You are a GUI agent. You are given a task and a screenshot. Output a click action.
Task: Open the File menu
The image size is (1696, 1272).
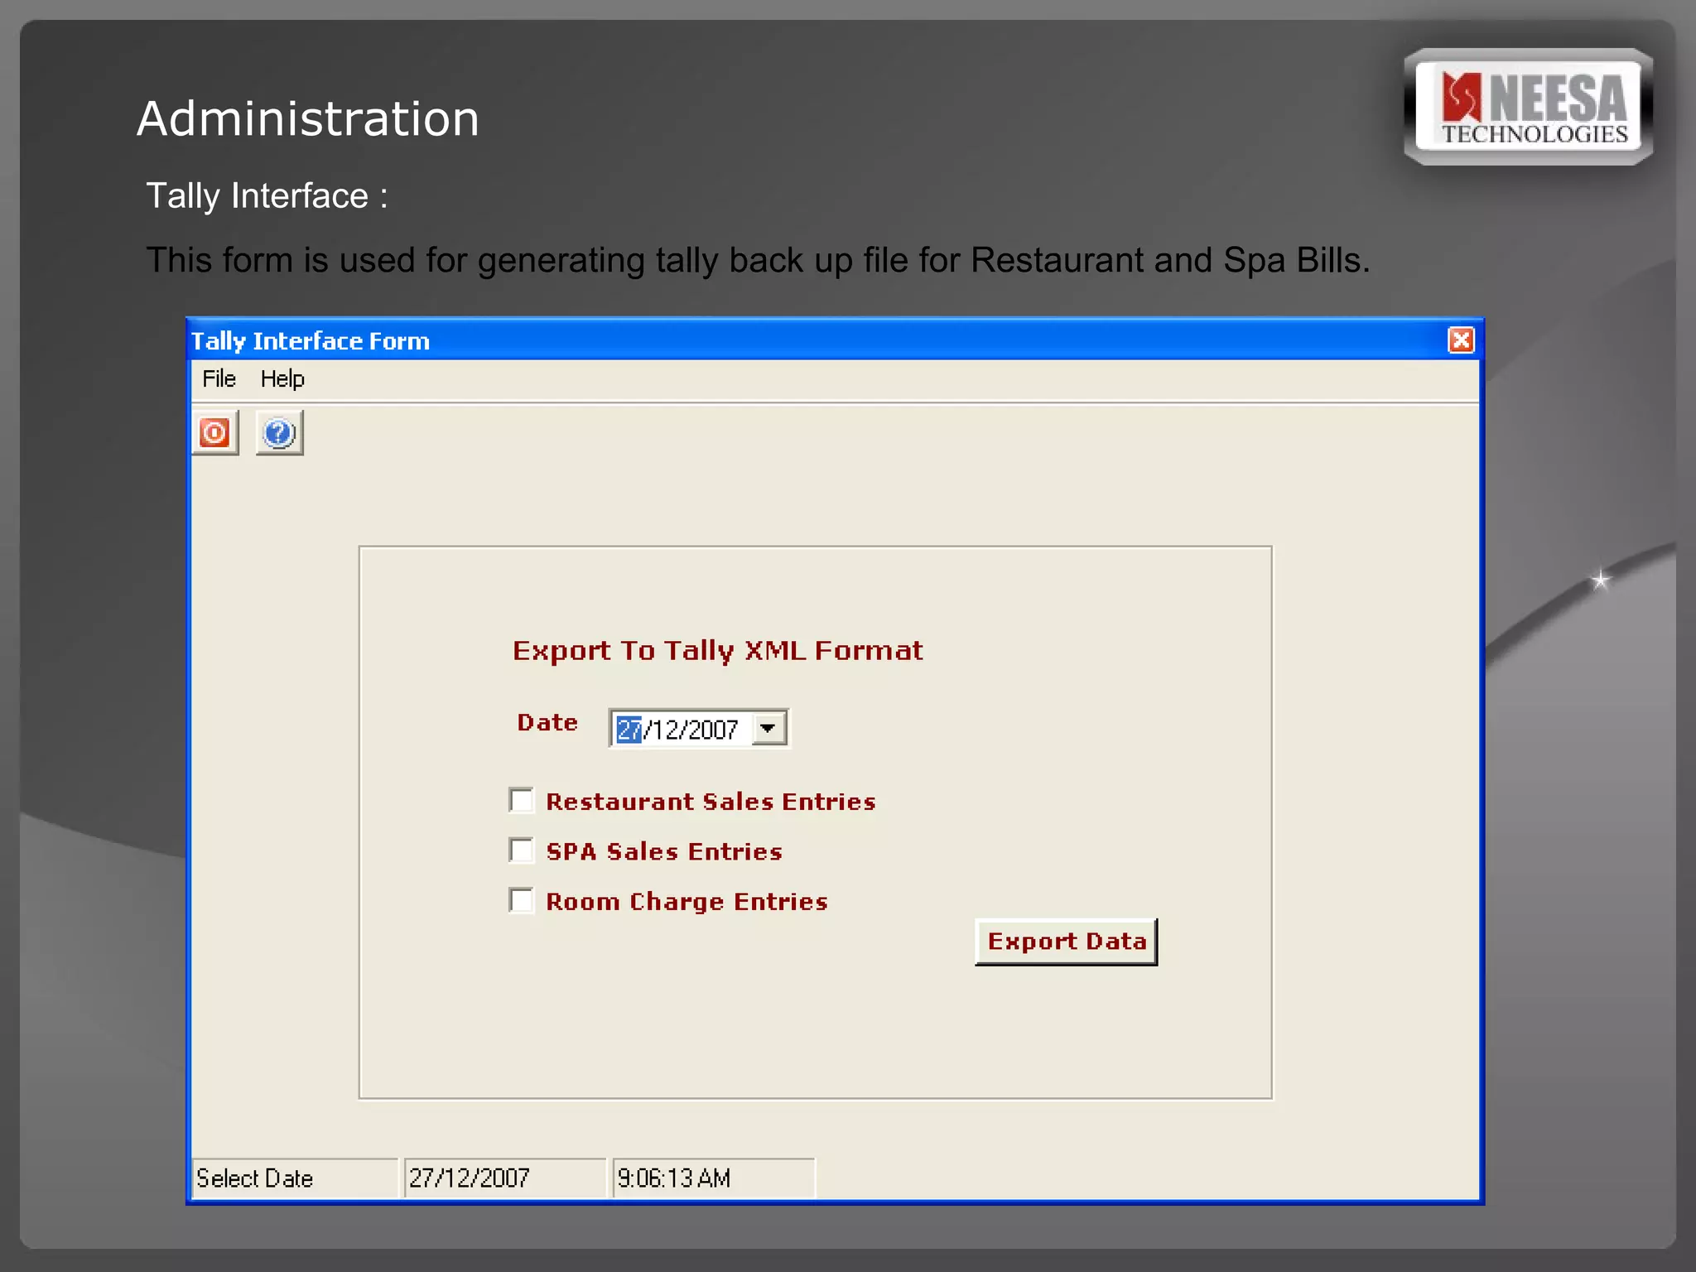click(219, 379)
